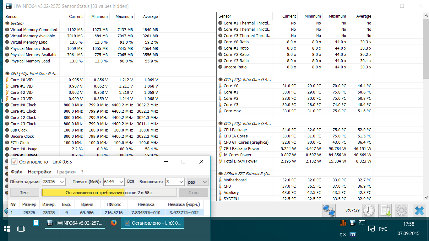
Task: Open the Action Center notification icon
Action: tap(372, 229)
